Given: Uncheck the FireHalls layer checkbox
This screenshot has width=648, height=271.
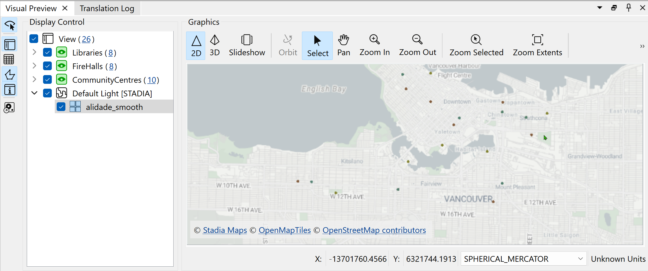Looking at the screenshot, I should 47,66.
